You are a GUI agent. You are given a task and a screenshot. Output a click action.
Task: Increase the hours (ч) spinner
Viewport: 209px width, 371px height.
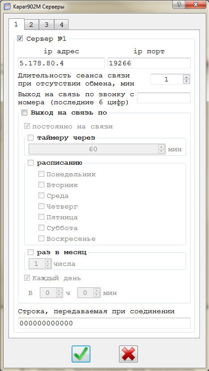pos(59,290)
